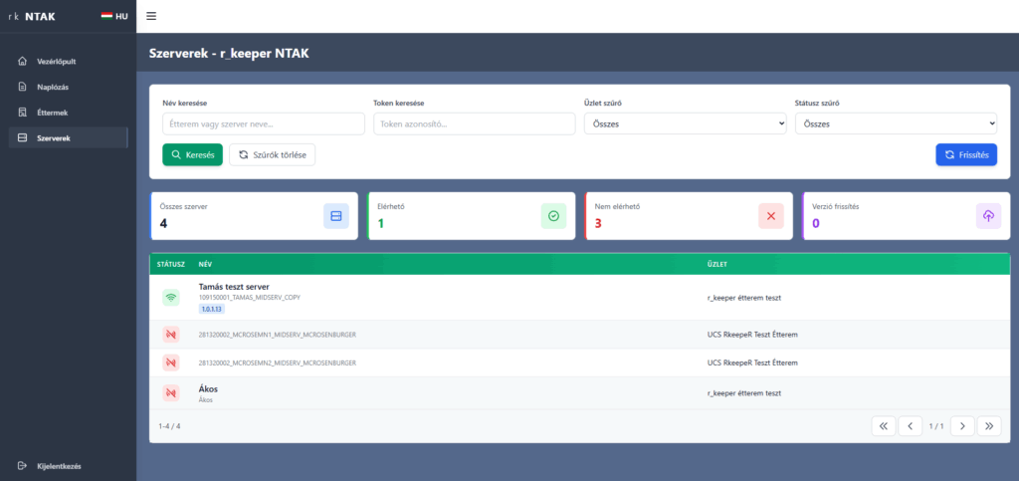Click the Elérhető checkmark icon
This screenshot has width=1019, height=481.
[x=553, y=216]
